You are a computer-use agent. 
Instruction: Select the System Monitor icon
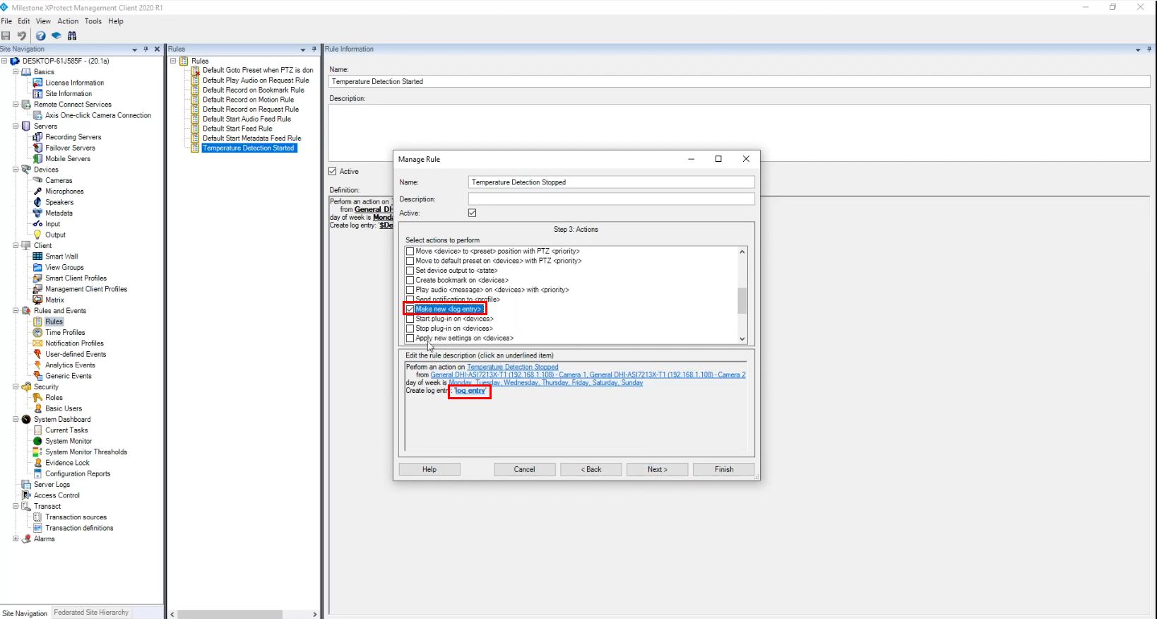click(38, 441)
